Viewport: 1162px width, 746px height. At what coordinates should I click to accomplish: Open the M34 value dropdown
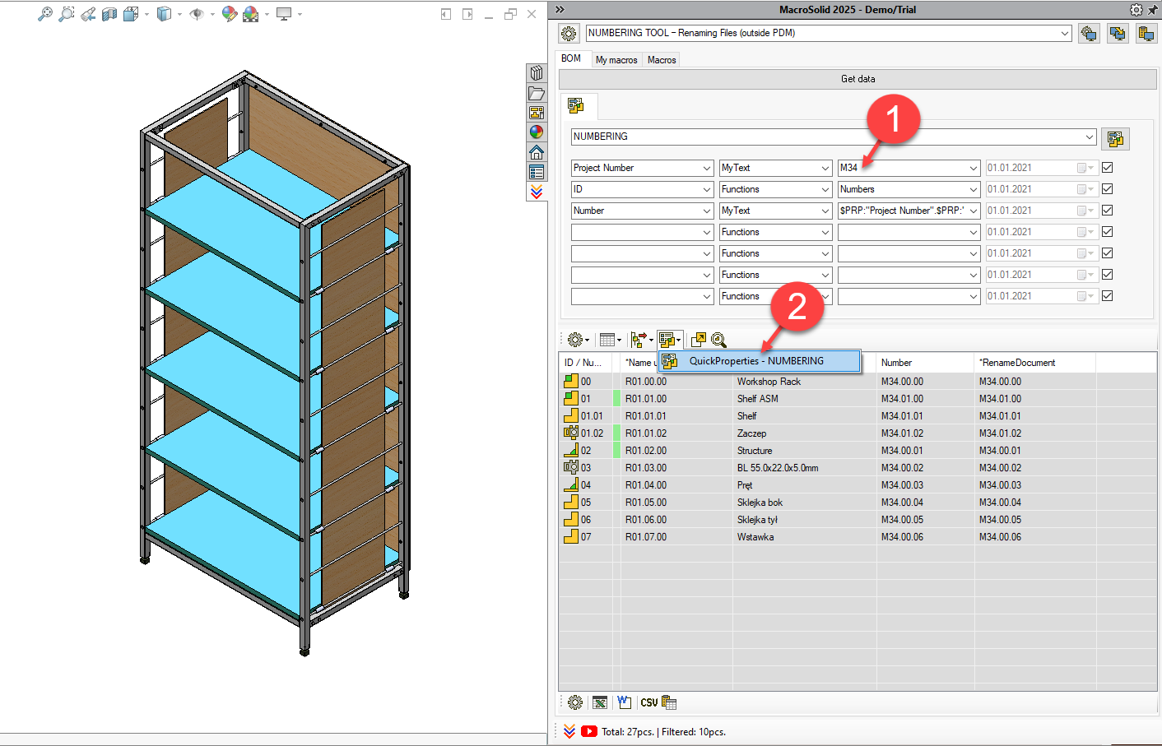click(909, 168)
